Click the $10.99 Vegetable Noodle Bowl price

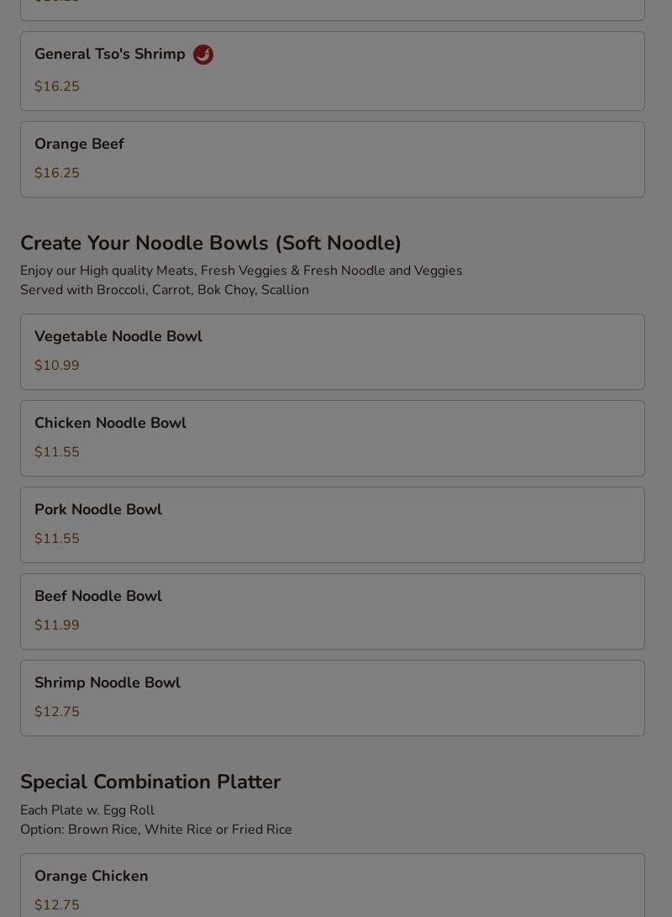pyautogui.click(x=56, y=365)
